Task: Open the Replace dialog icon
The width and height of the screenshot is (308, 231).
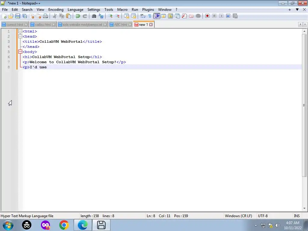Action: pos(101,16)
